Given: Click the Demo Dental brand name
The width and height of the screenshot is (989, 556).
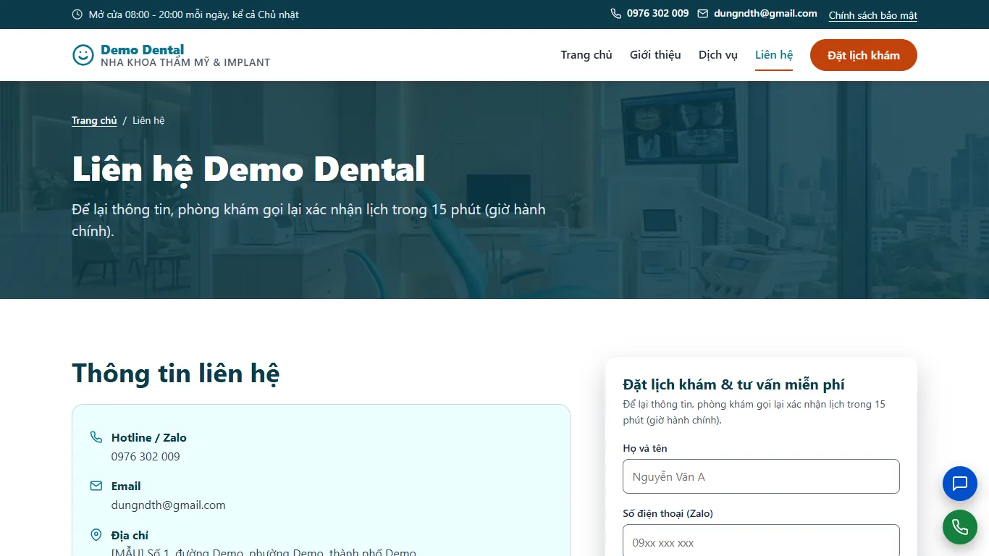Looking at the screenshot, I should [143, 49].
